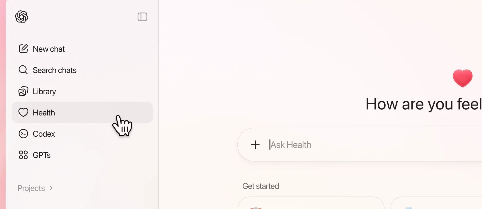
Task: Focus the Ask Health input field
Action: 360,145
